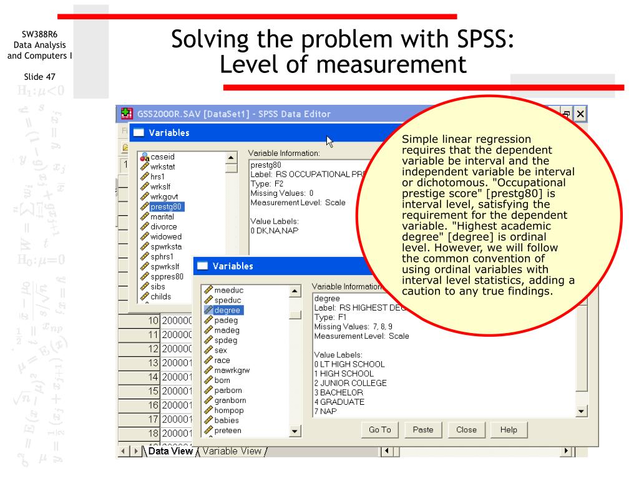639x479 pixels.
Task: Switch to the Data View tab
Action: point(170,452)
